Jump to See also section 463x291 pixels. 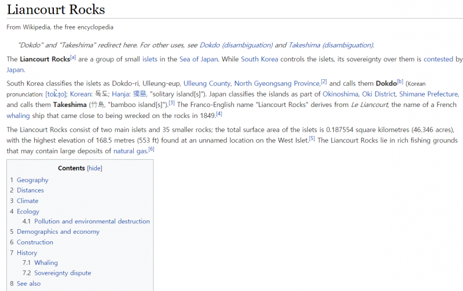coord(28,283)
